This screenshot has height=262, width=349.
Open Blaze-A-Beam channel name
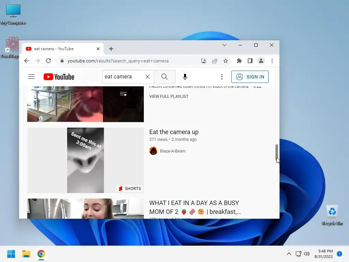tap(173, 151)
